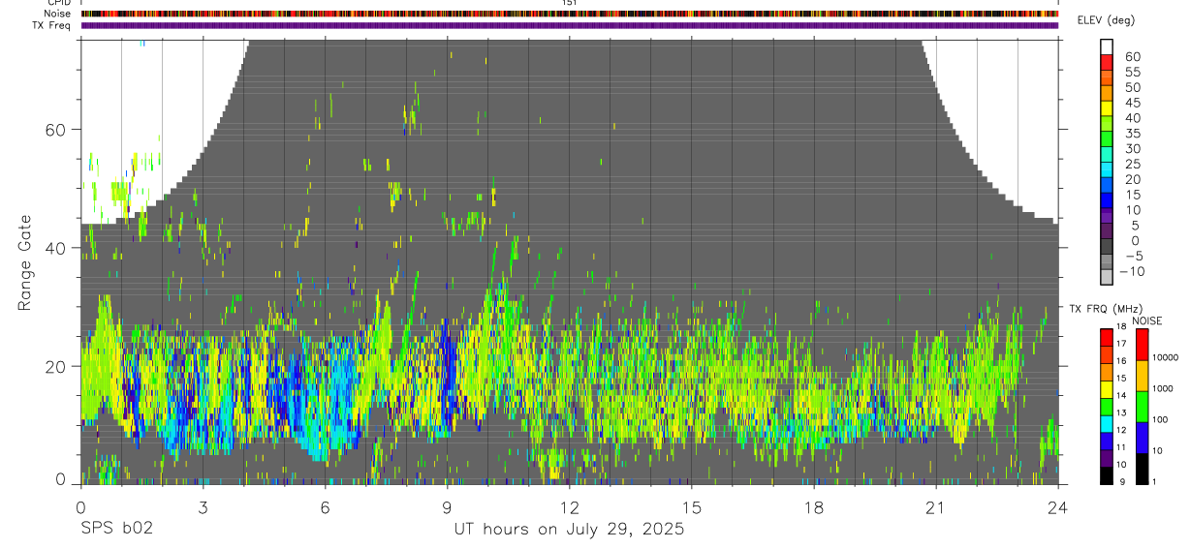Screen dimensions: 1190x549
Task: Pick the white top swatch in the ELEV color bar
Action: point(1107,46)
